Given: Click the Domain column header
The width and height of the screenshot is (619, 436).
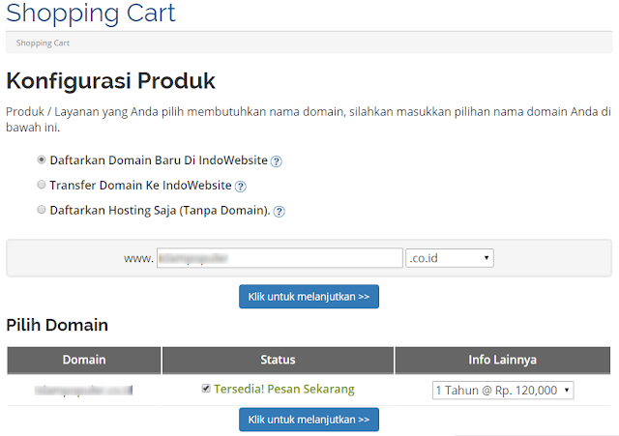Looking at the screenshot, I should pos(84,360).
